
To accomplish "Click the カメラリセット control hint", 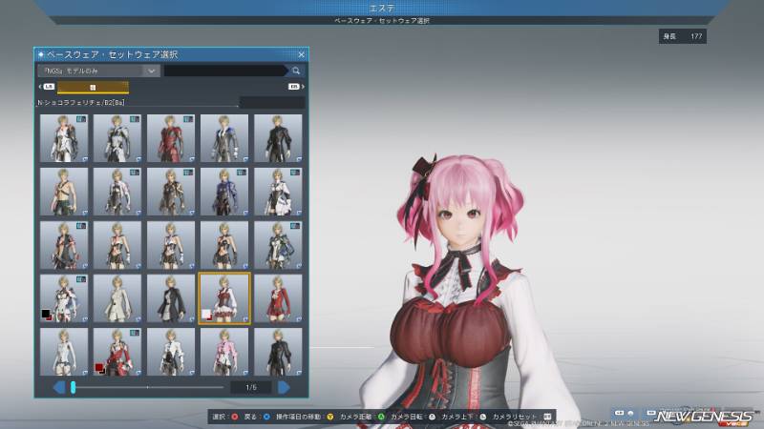I will 521,417.
